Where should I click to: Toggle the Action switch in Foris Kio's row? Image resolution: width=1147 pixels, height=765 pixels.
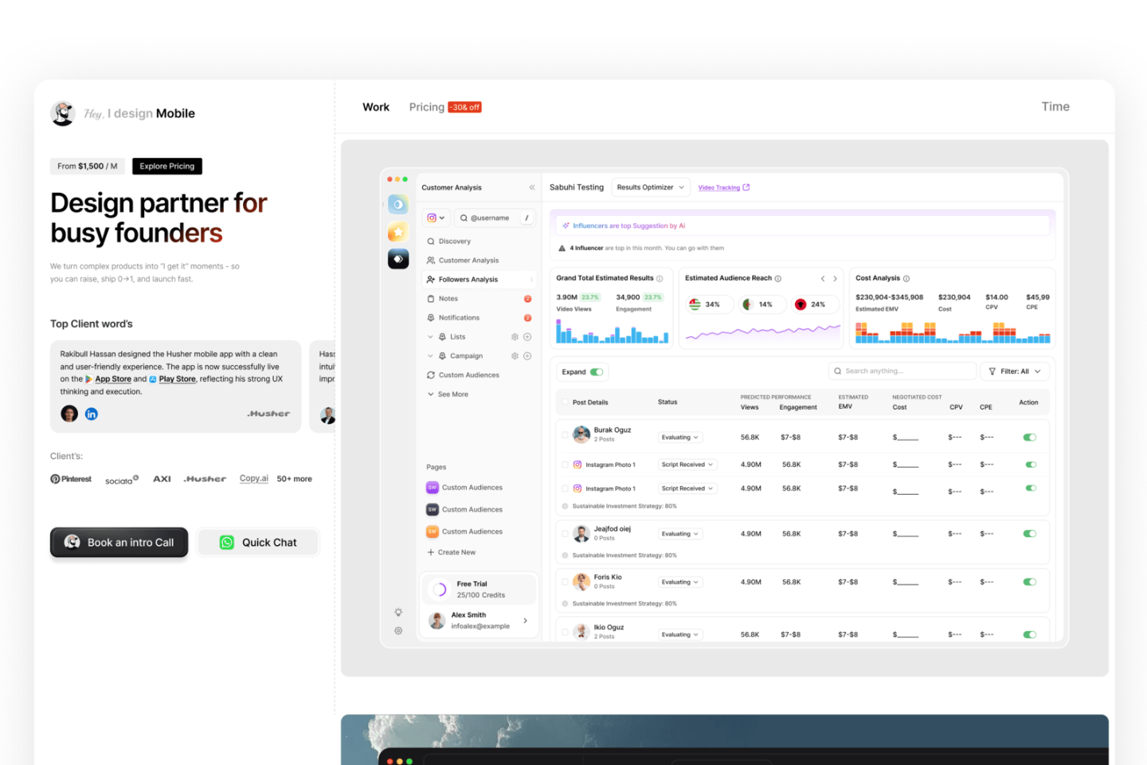pyautogui.click(x=1030, y=583)
